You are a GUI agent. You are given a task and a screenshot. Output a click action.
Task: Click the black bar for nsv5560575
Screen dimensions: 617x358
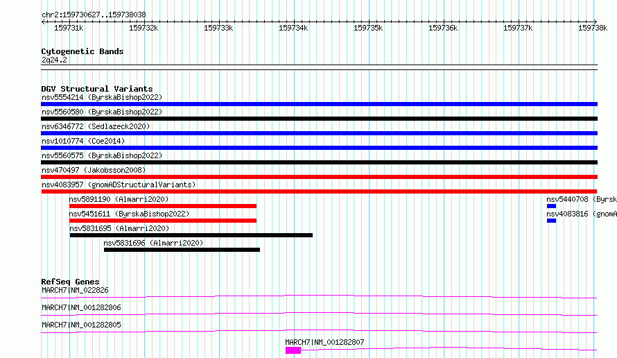(319, 162)
